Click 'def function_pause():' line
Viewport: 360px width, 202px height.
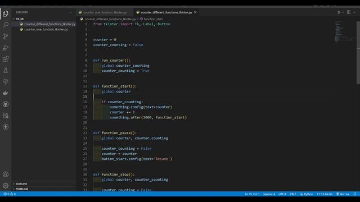(x=115, y=133)
